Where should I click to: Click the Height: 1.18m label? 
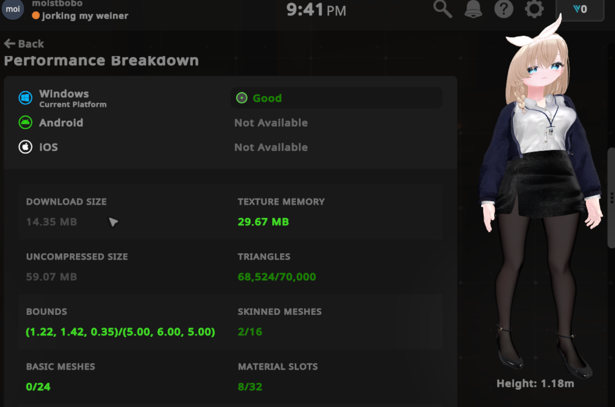click(535, 384)
